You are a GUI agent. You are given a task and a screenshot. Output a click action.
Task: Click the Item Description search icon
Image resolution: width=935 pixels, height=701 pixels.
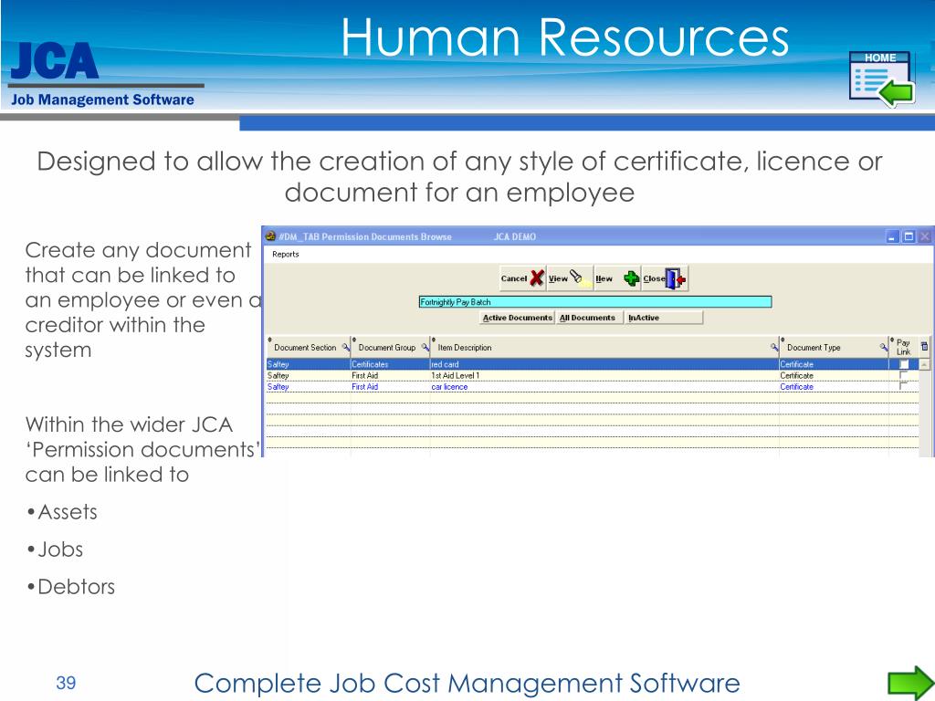click(x=774, y=347)
